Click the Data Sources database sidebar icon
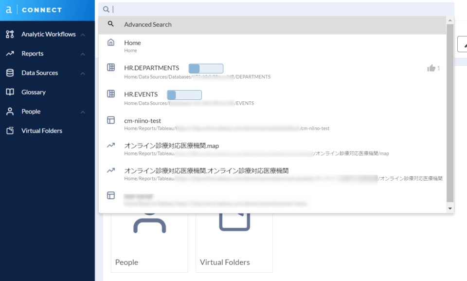 pos(10,73)
